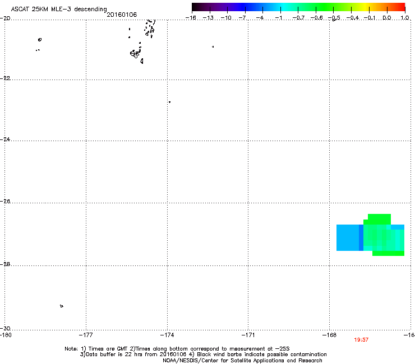The width and height of the screenshot is (415, 364).
Task: Click the small island outline near the bottom left
Action: coord(62,306)
